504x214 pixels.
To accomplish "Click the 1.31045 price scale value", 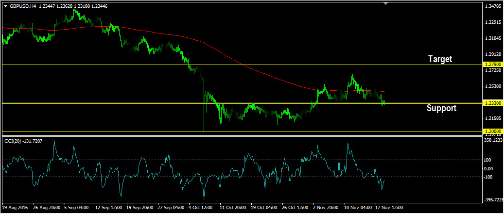I will (493, 38).
